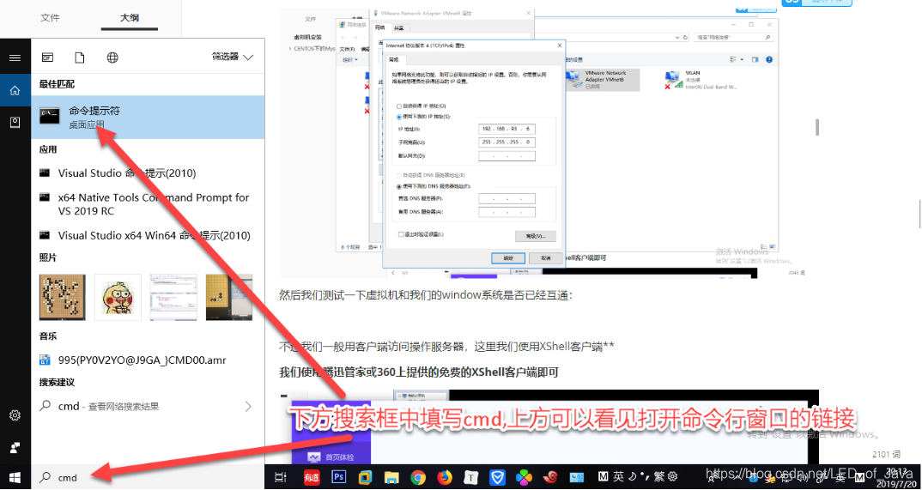The width and height of the screenshot is (922, 490).
Task: Switch to 网络 tab in VMnet8 properties
Action: (x=379, y=27)
